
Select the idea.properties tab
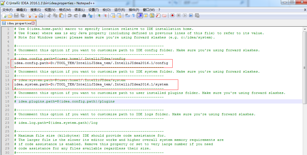click(19, 23)
